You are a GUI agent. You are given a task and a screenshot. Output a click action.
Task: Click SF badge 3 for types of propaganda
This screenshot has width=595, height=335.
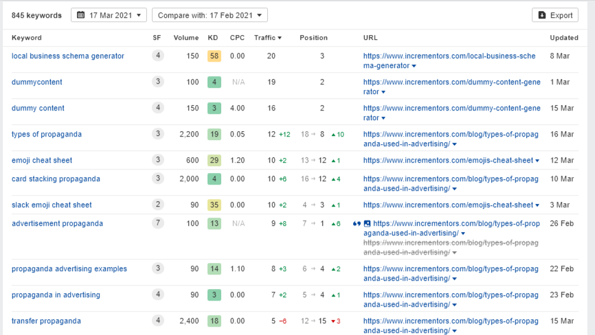158,134
